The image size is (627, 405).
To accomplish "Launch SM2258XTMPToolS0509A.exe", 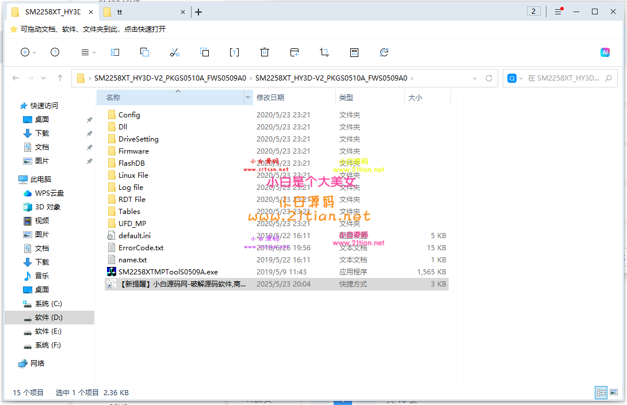I will coord(166,272).
